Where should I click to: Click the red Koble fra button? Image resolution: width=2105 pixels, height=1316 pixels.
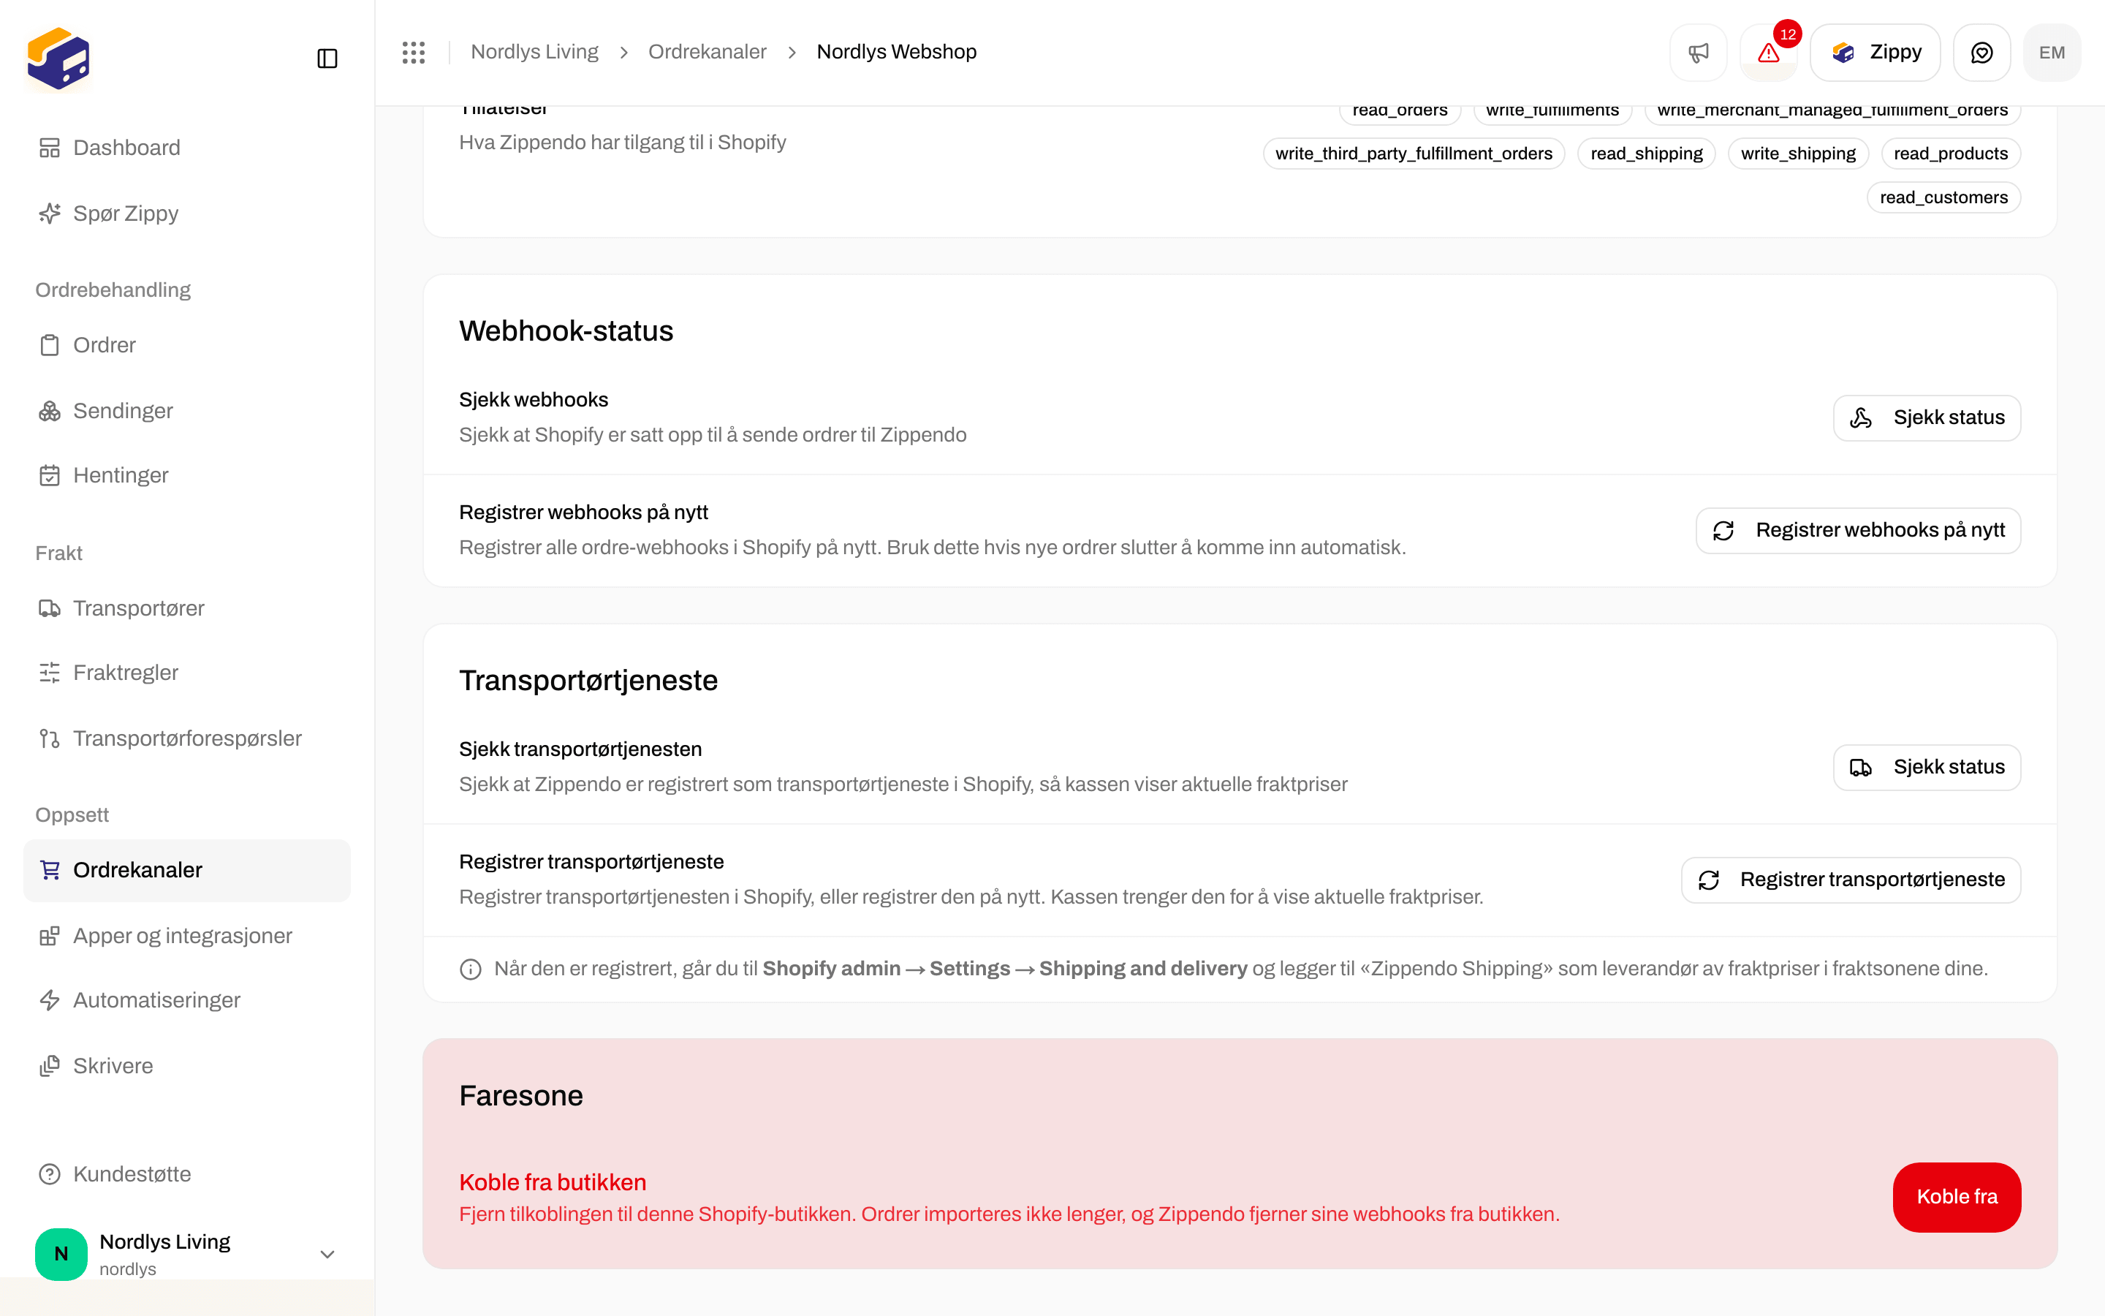(x=1956, y=1197)
